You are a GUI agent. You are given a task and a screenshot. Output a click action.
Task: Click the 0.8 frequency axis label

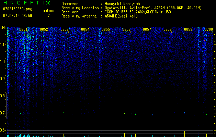[x=3, y=96]
